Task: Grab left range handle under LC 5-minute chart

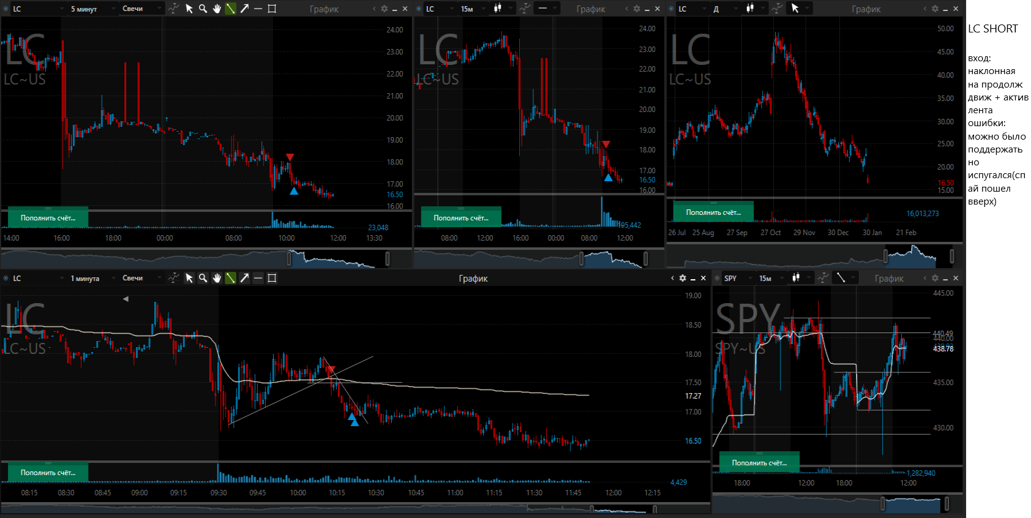Action: tap(289, 258)
